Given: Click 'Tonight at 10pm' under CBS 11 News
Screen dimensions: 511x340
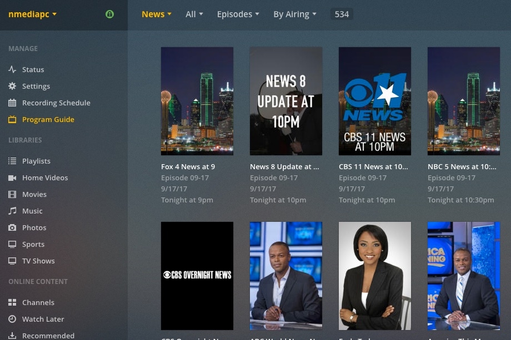Looking at the screenshot, I should [367, 200].
